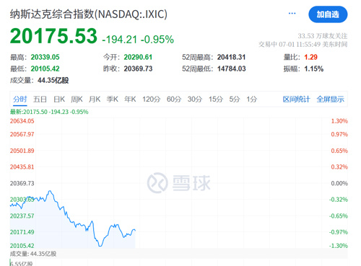This screenshot has height=266, width=361.
Task: Click the index title 纳斯达克综合指数
Action: pos(52,14)
